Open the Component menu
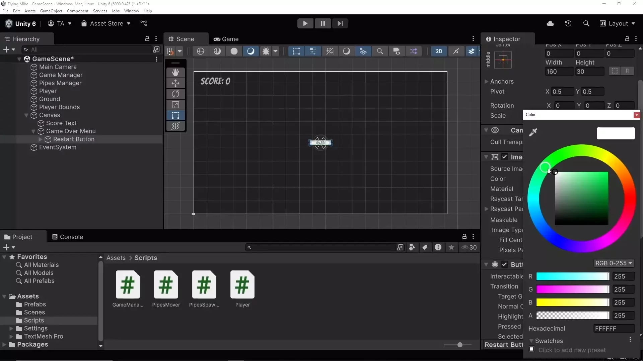 point(78,11)
